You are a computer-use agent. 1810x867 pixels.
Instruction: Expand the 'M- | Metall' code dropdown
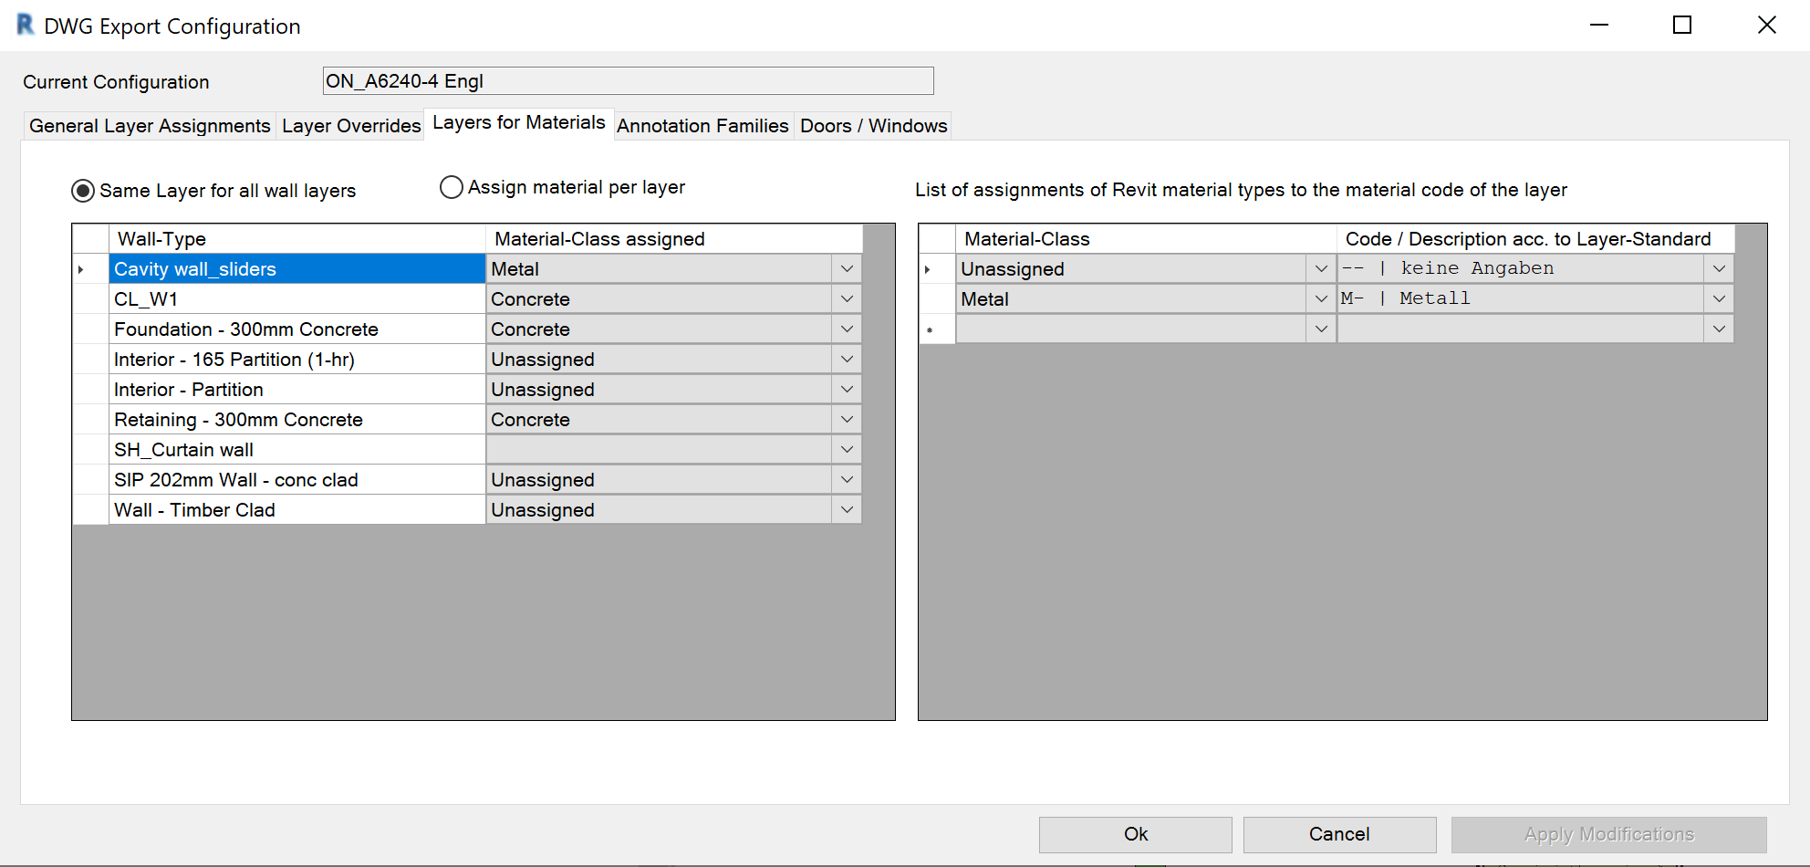tap(1719, 299)
